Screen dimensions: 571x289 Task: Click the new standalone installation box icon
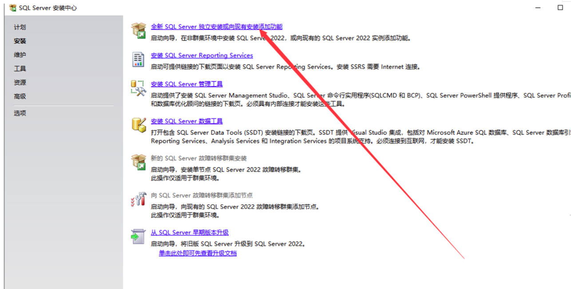click(x=139, y=31)
